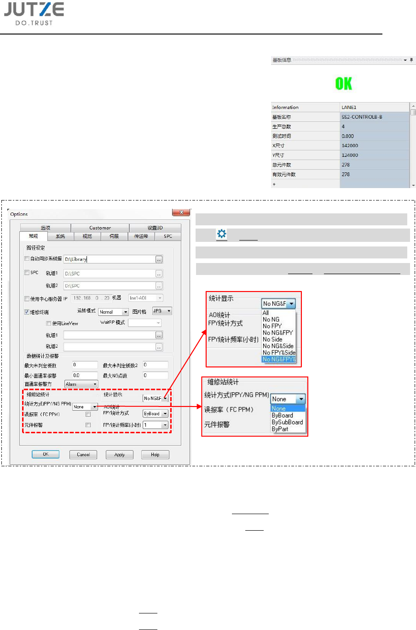Click the 142000 X尺寸 value cell
The height and width of the screenshot is (630, 416).
point(375,145)
